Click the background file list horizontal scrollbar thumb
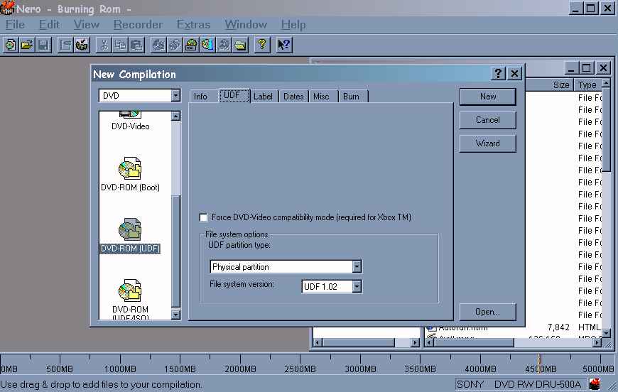618x392 pixels. click(x=473, y=343)
